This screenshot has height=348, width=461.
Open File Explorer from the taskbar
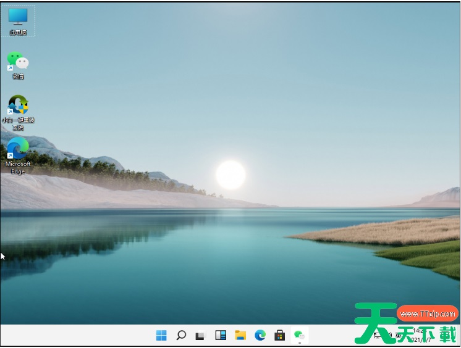coord(240,335)
